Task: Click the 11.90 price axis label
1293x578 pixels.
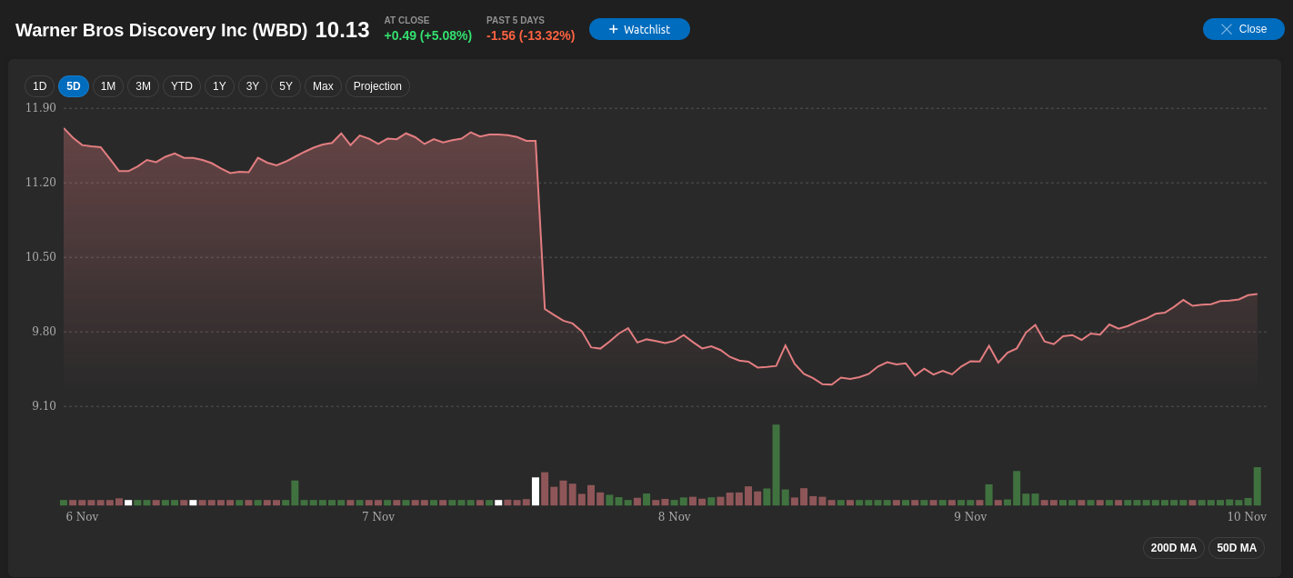Action: [40, 108]
